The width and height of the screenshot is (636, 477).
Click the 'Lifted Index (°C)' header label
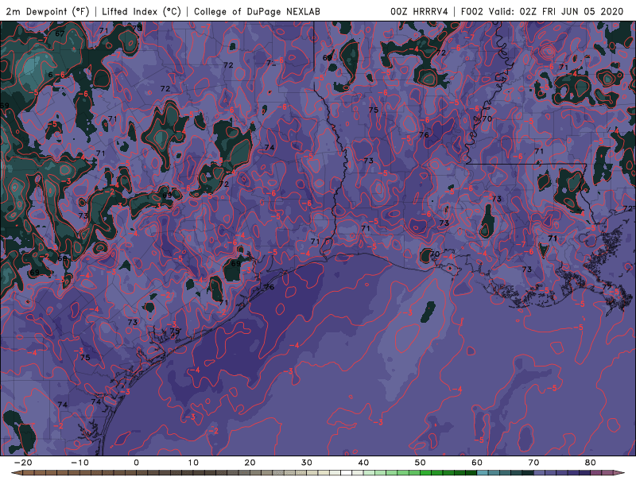coord(142,12)
